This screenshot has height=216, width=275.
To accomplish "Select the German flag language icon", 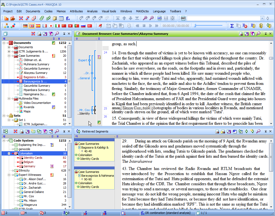I will click(25, 26).
